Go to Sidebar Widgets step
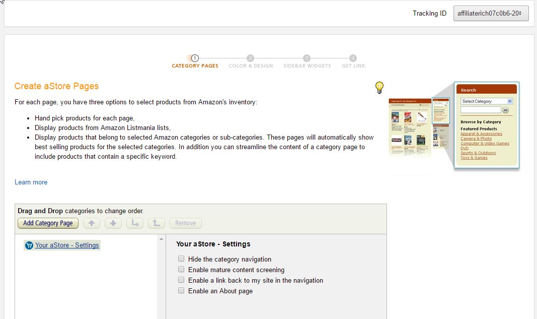Image resolution: width=537 pixels, height=319 pixels. click(307, 62)
